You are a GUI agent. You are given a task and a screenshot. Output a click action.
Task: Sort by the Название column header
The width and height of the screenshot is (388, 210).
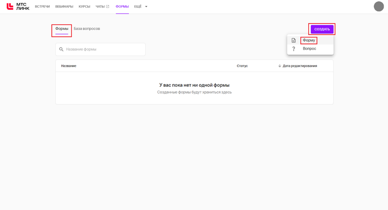click(69, 66)
